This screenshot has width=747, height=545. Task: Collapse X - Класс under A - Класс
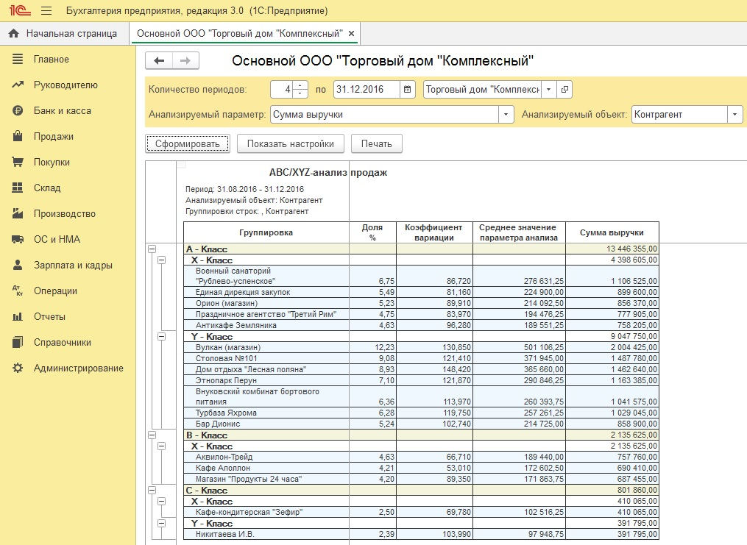(161, 260)
